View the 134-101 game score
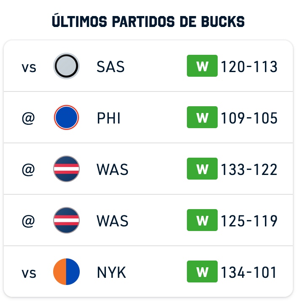Viewport: 297px width, 301px height. 248,272
